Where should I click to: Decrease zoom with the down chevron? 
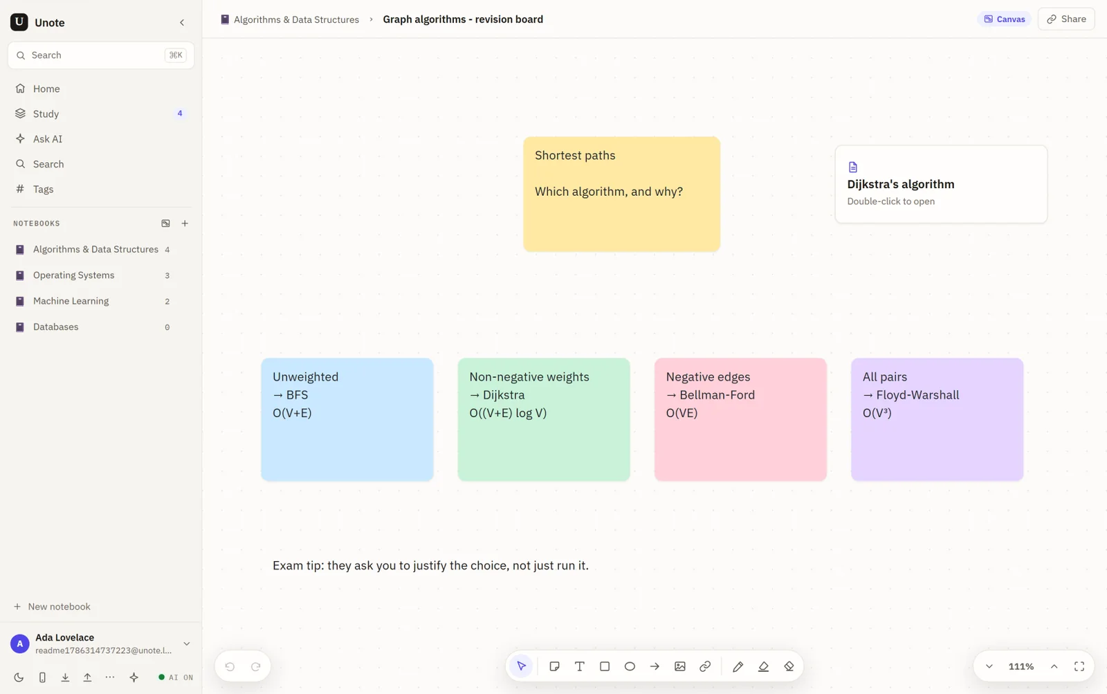pos(989,666)
